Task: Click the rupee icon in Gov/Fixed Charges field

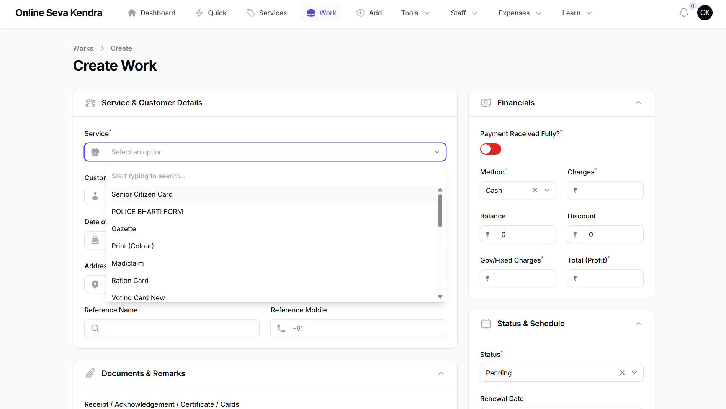Action: tap(487, 279)
